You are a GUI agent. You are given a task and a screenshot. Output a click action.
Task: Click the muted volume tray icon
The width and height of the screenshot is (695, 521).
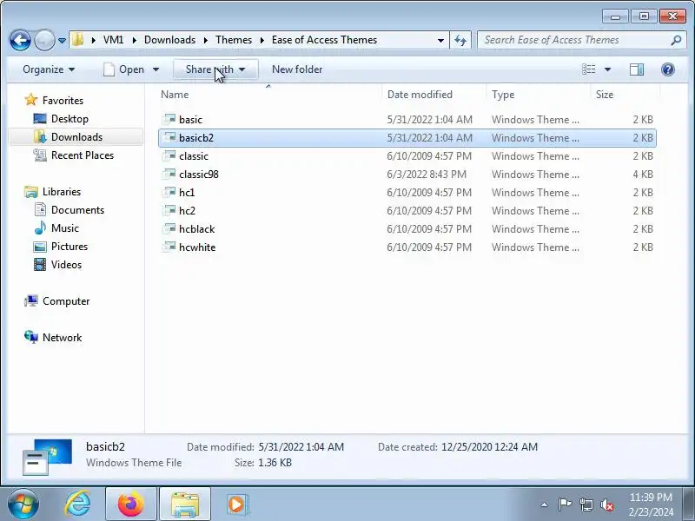606,505
